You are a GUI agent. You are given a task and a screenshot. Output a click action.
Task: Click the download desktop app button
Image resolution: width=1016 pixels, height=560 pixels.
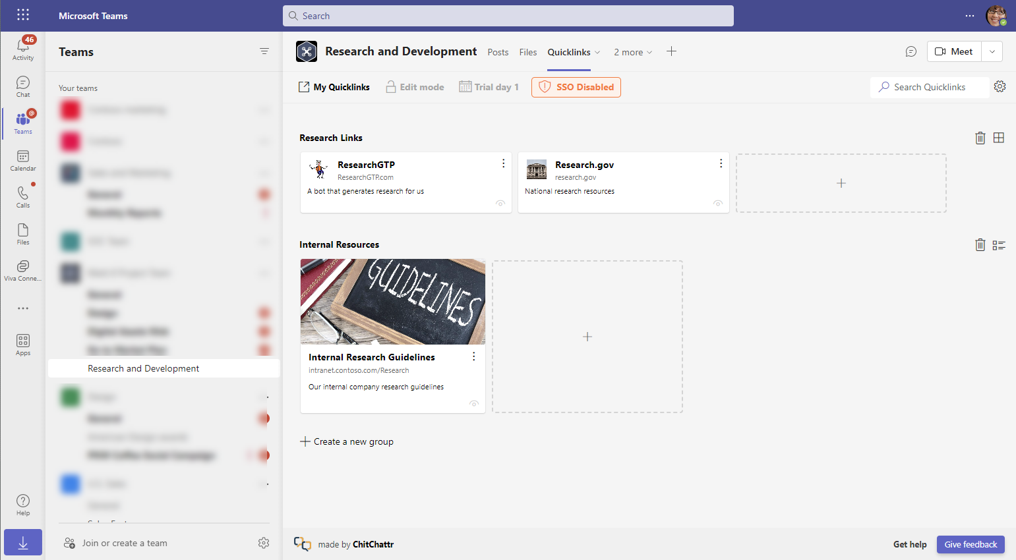pos(23,542)
